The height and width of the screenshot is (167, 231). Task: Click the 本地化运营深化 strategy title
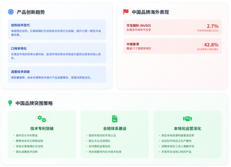pos(187,129)
